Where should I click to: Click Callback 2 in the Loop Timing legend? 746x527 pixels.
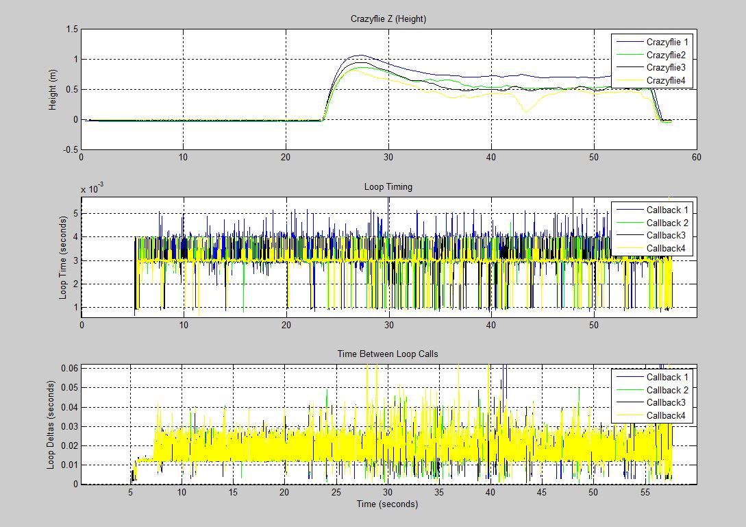[667, 223]
